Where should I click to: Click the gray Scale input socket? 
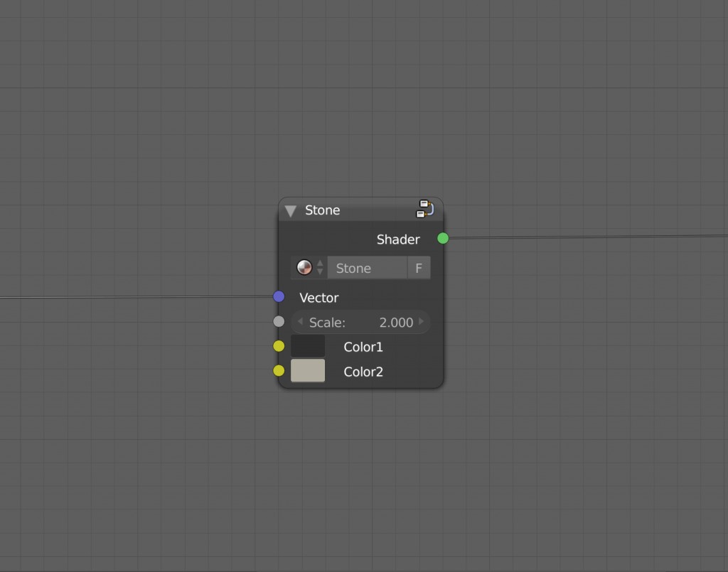(x=279, y=321)
